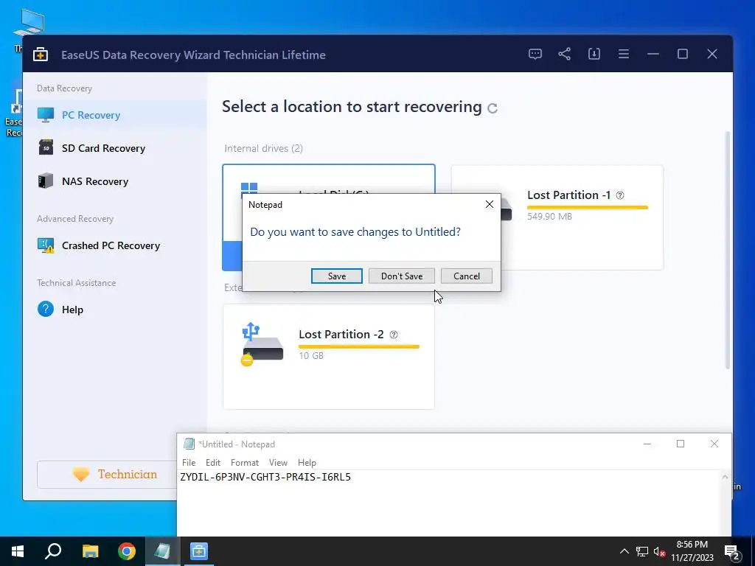Select PC Recovery in sidebar
Viewport: 755px width, 566px height.
115,115
